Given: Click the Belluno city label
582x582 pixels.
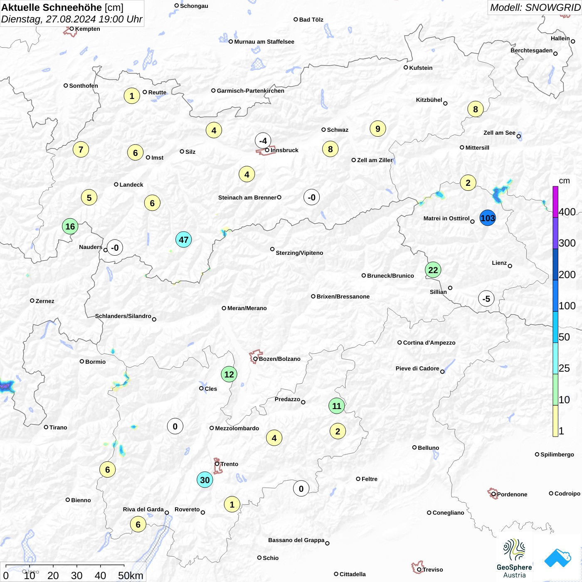Looking at the screenshot, I should (429, 448).
